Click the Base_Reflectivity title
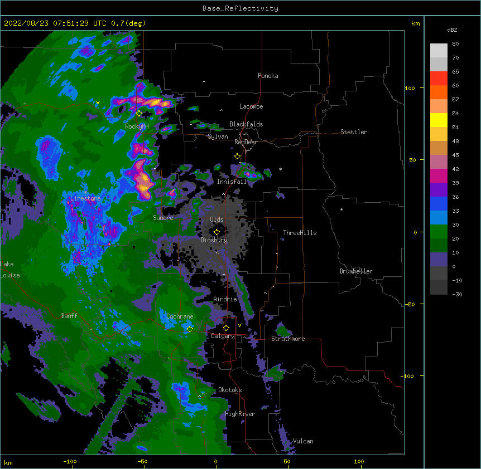This screenshot has height=469, width=481. point(240,8)
